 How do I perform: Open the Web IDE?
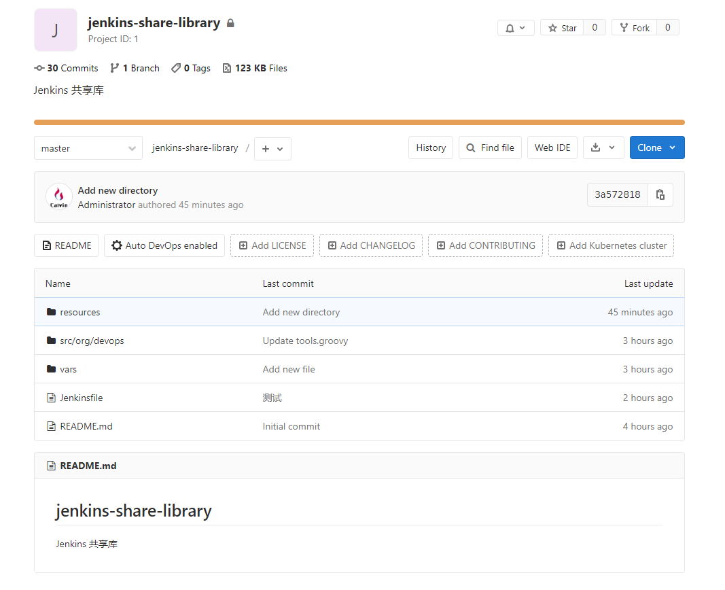552,147
